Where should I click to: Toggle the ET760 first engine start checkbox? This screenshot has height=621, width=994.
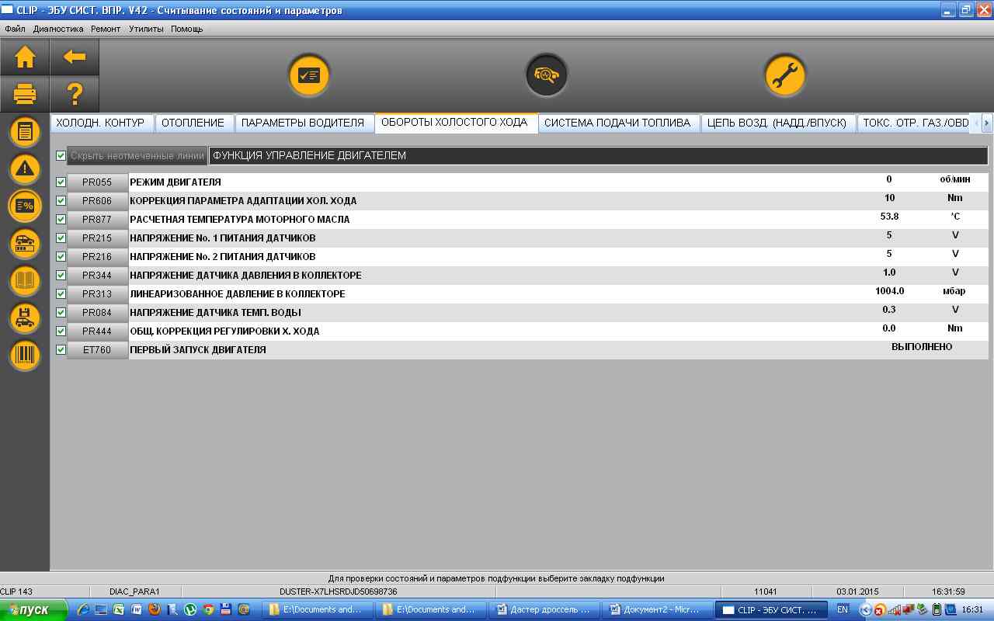tap(61, 350)
